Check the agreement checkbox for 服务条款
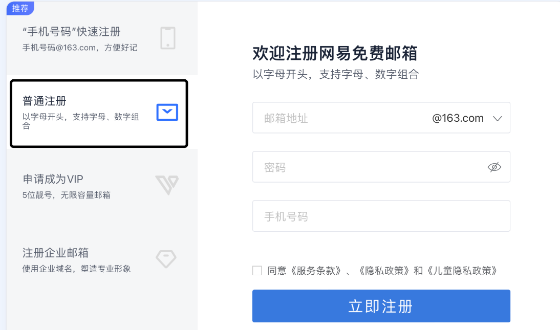The width and height of the screenshot is (560, 330). pyautogui.click(x=257, y=270)
